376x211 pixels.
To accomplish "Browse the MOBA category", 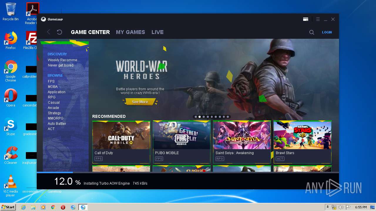I will [x=53, y=87].
